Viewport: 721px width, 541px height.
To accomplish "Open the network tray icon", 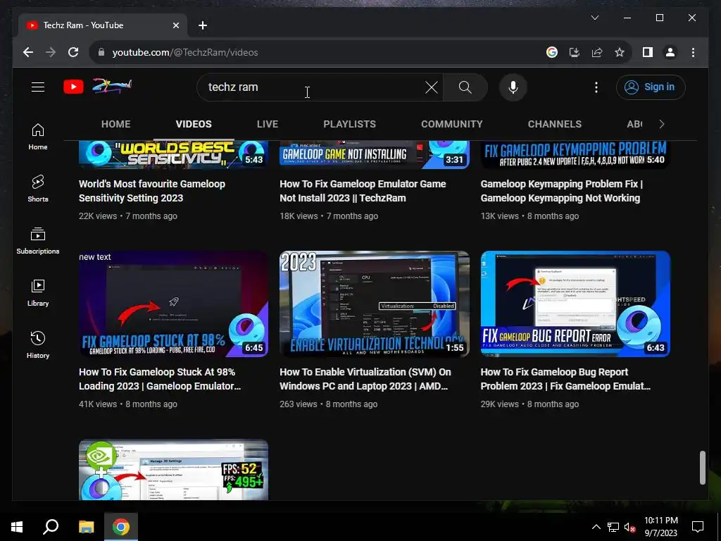I will (x=613, y=527).
